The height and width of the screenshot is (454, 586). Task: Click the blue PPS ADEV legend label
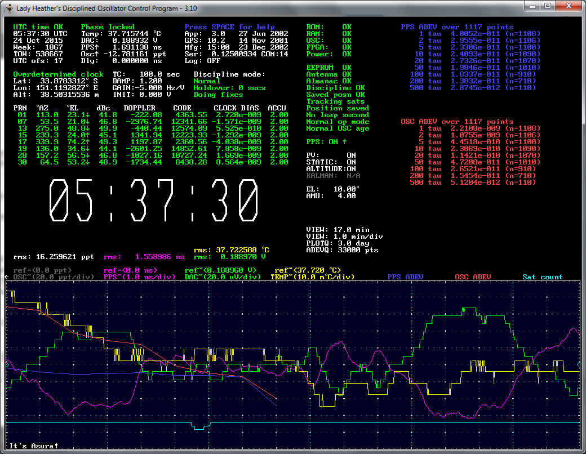tap(406, 277)
